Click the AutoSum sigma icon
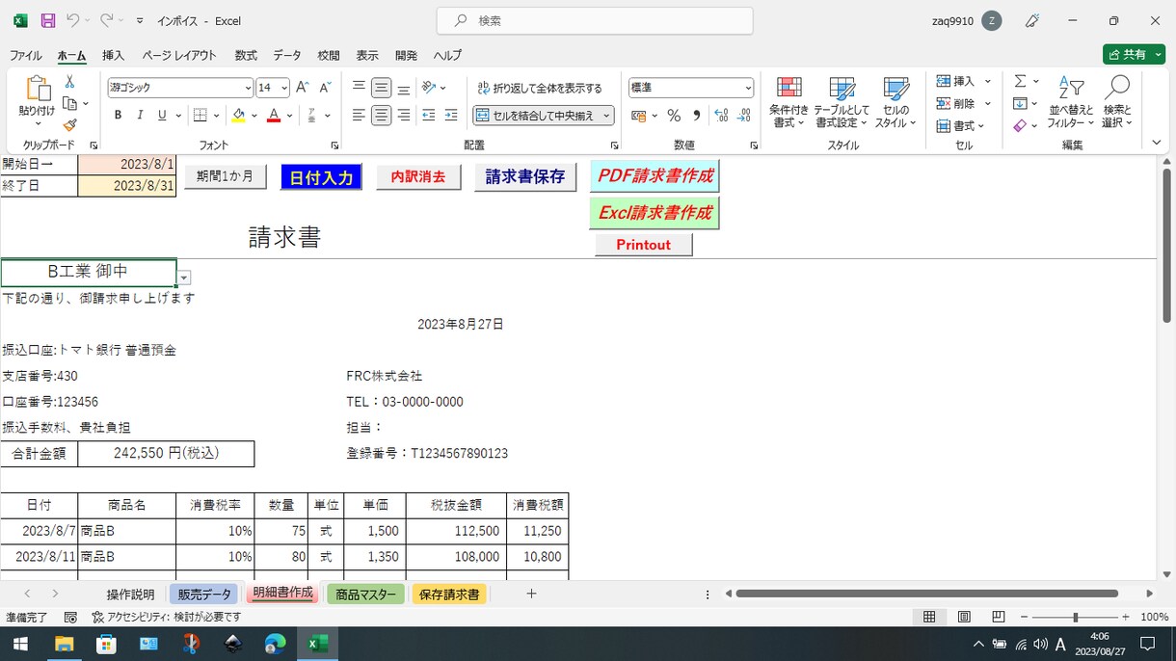The height and width of the screenshot is (661, 1176). tap(1020, 81)
